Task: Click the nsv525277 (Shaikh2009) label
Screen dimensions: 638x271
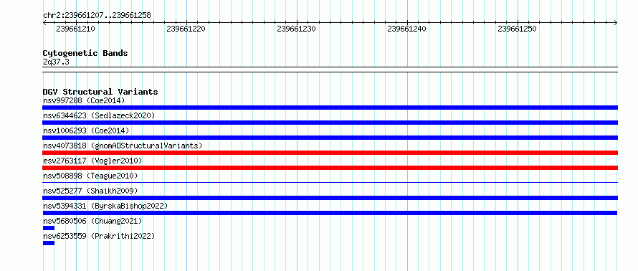Action: [x=90, y=191]
